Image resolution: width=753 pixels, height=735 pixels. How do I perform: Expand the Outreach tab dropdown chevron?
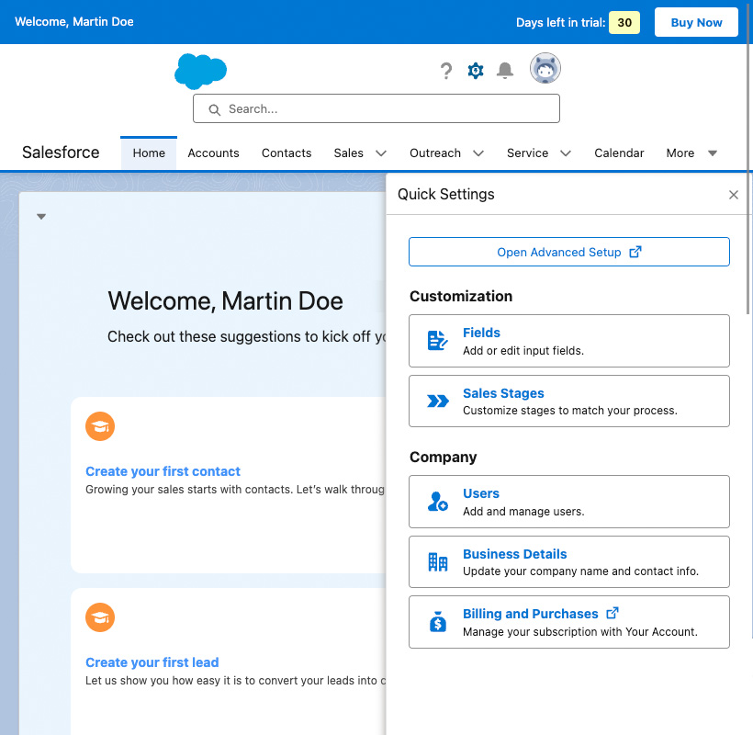tap(478, 153)
